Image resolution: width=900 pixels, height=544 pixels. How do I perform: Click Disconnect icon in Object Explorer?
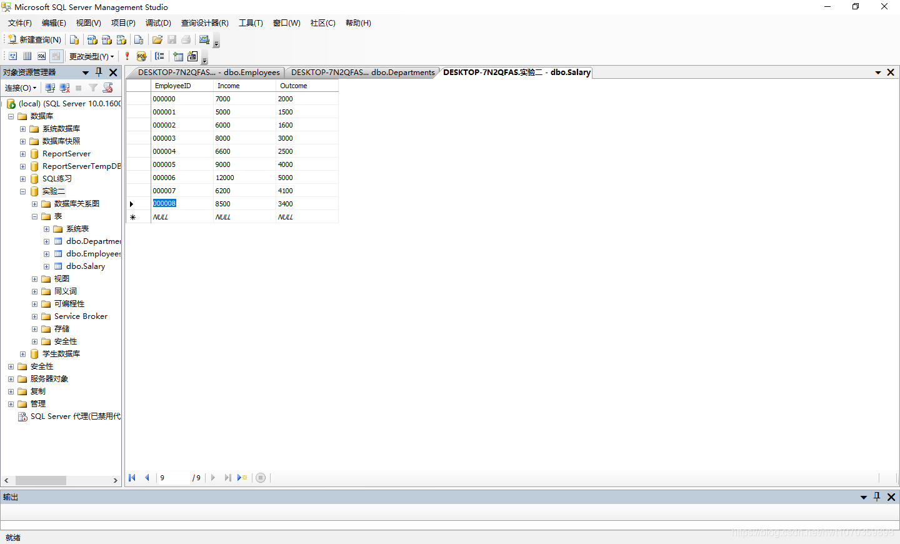(64, 88)
